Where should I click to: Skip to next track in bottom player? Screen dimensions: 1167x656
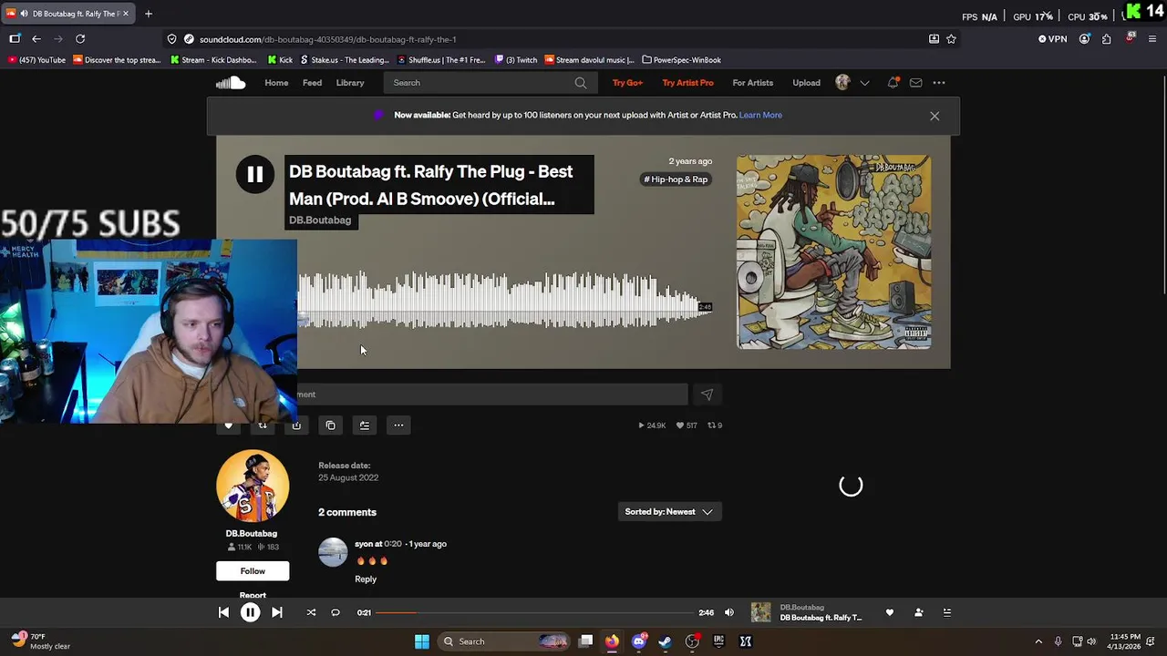click(x=277, y=613)
